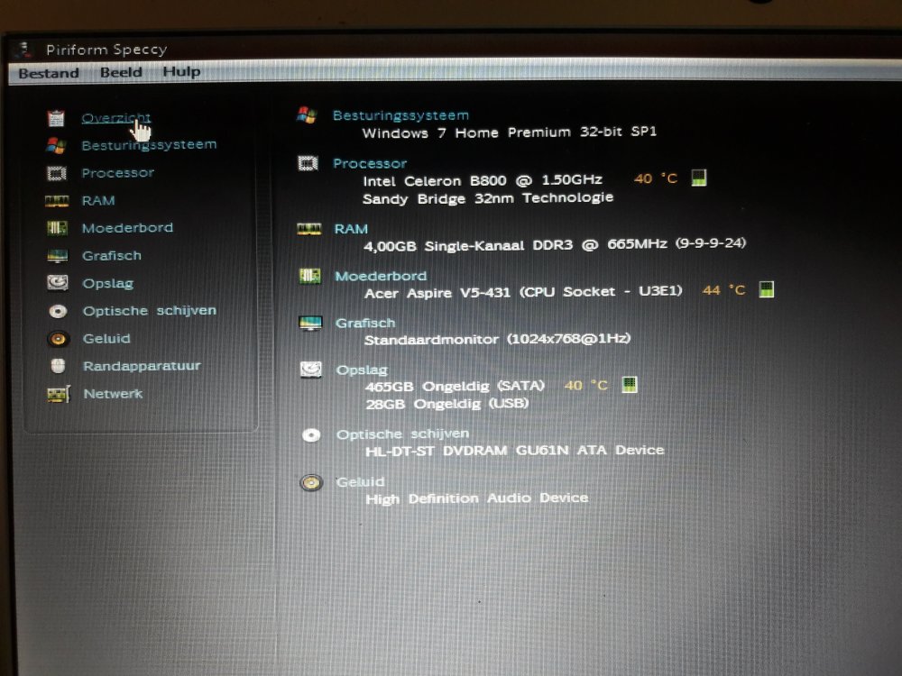Open the Grafisch section in the sidebar

[x=112, y=256]
